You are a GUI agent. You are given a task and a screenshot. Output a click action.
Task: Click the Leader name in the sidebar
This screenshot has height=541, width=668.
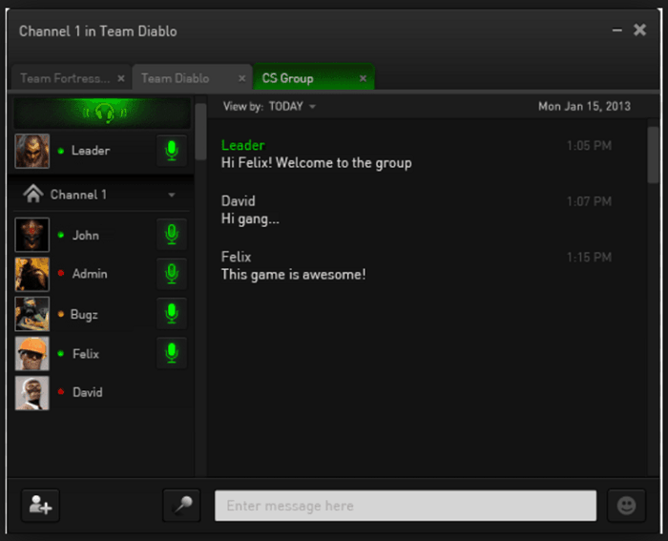click(91, 151)
